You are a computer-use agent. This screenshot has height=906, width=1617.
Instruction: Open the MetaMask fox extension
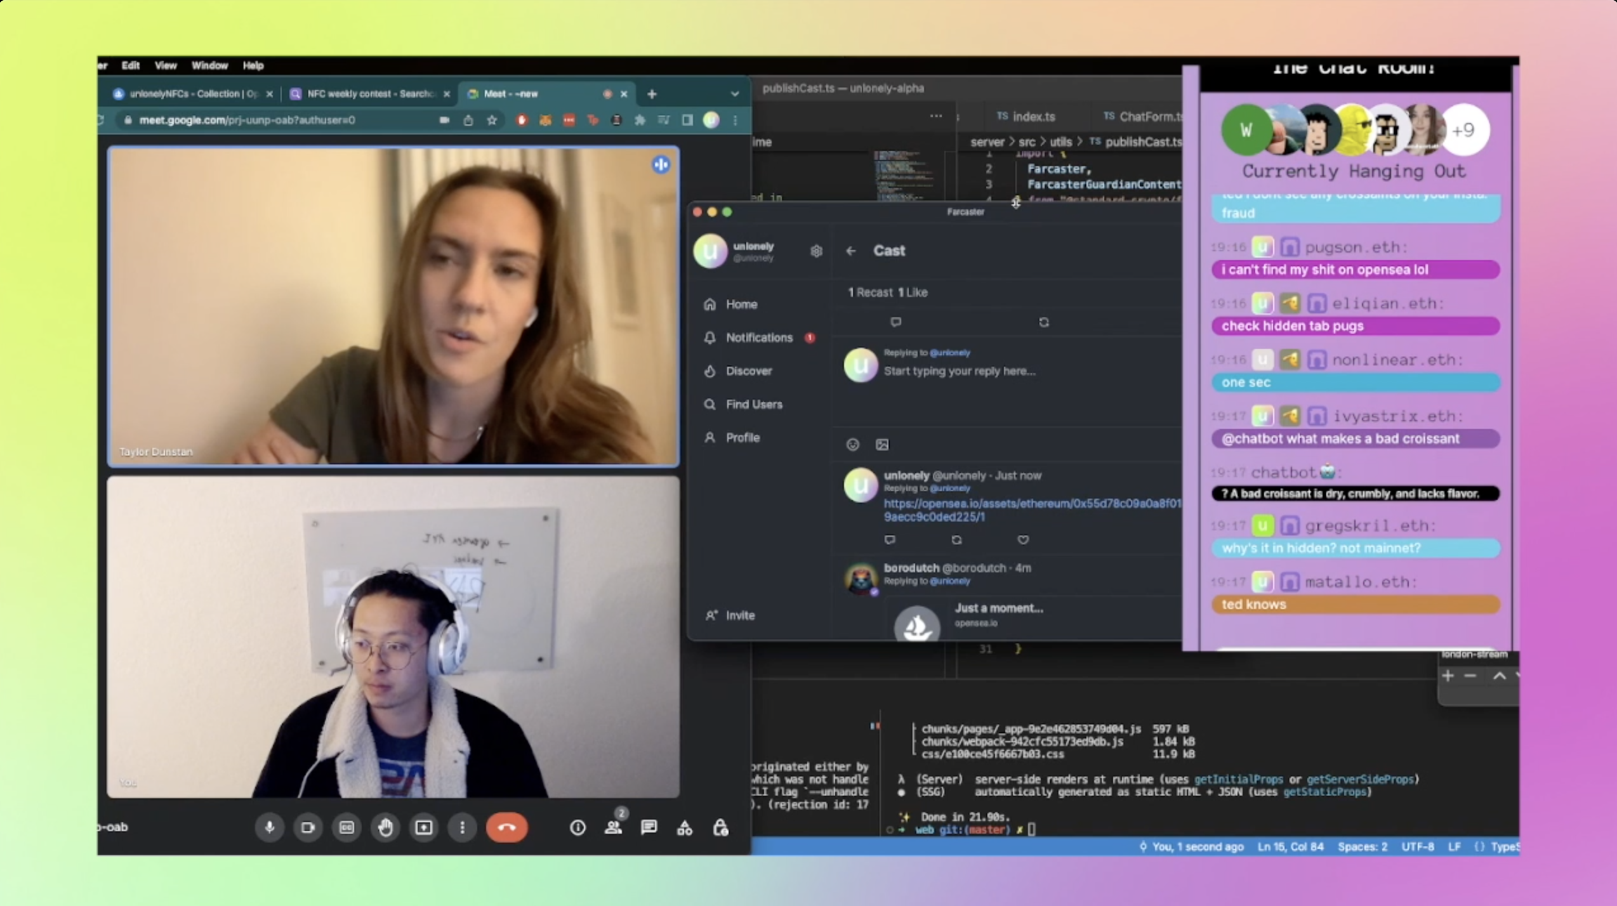click(545, 120)
